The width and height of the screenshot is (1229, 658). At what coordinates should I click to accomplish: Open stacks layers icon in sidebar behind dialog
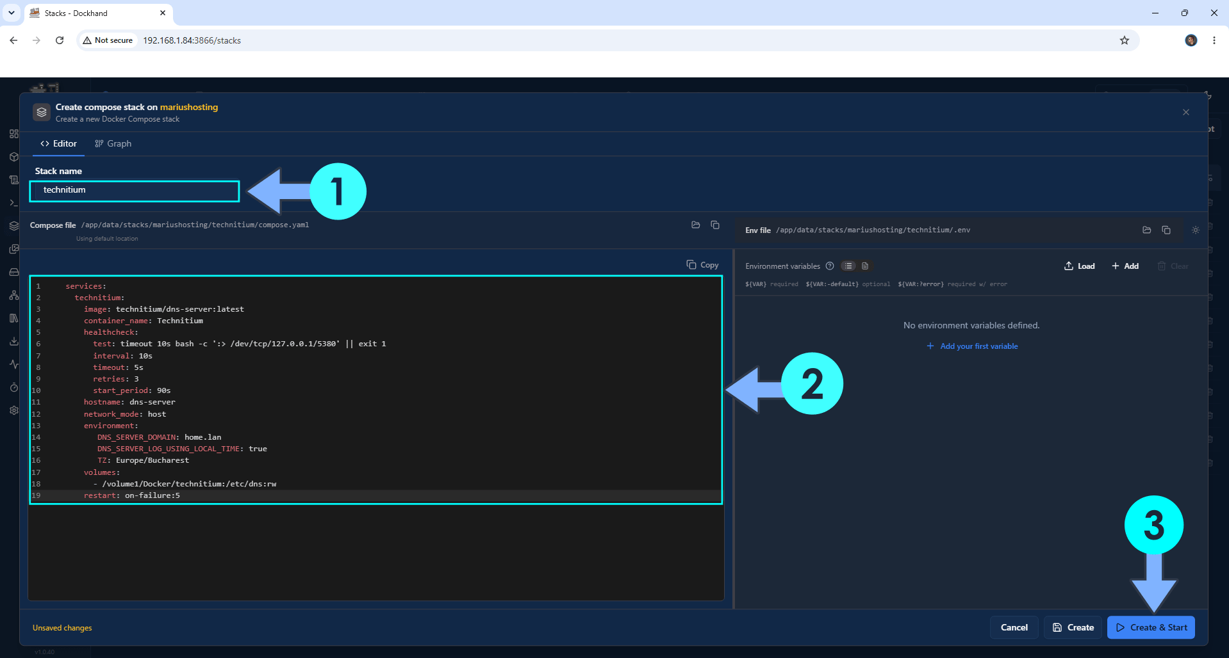pos(14,226)
